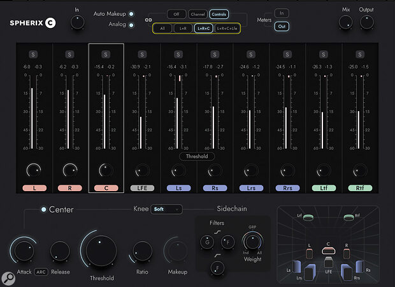This screenshot has height=287, width=395.
Task: Toggle Analog mode
Action: (x=131, y=25)
